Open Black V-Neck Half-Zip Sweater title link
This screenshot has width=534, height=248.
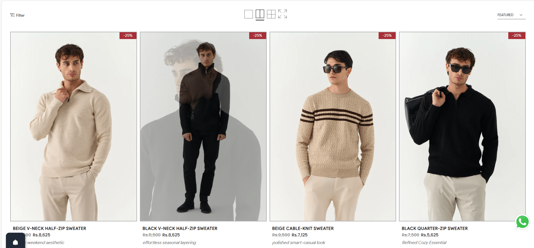(x=180, y=228)
